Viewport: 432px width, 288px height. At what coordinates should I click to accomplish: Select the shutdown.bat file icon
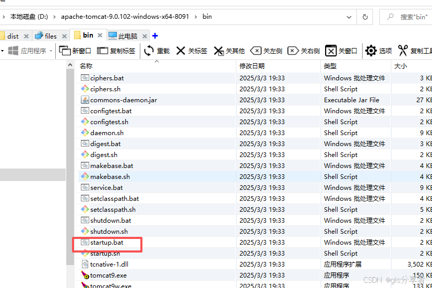click(x=85, y=220)
